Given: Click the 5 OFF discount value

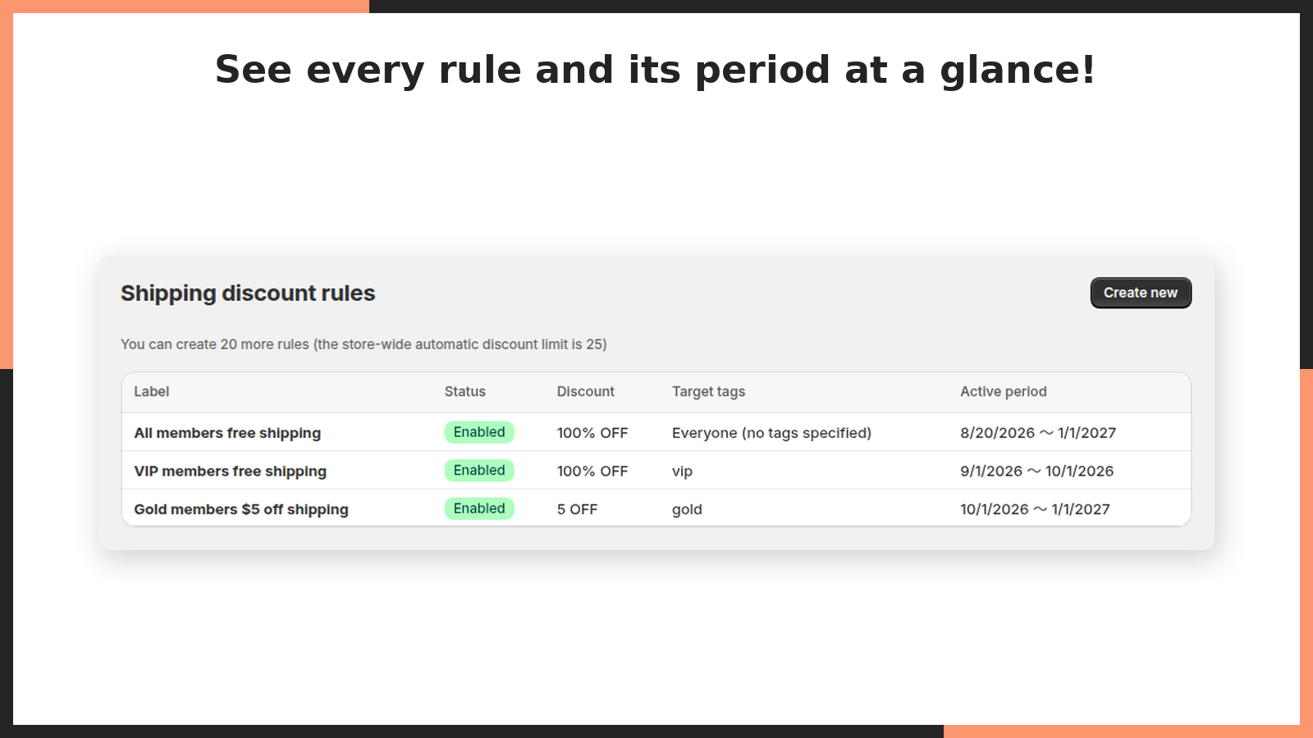Looking at the screenshot, I should pos(577,509).
